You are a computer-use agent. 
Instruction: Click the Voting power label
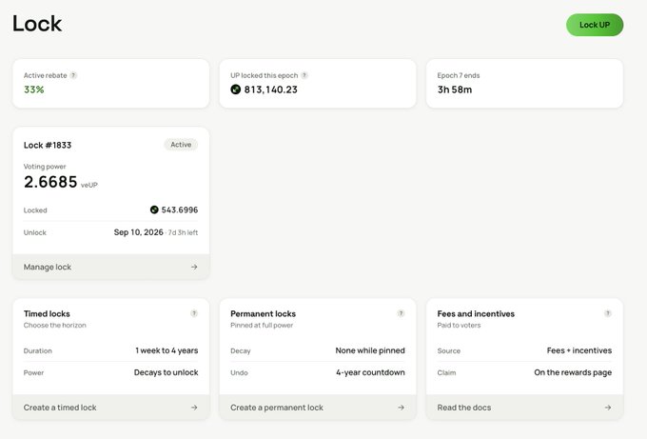coord(45,167)
